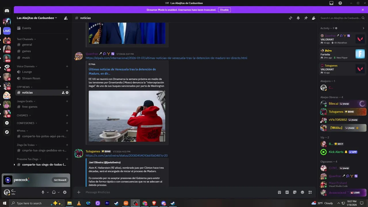Open Help question mark icon
The width and height of the screenshot is (368, 207).
click(x=340, y=3)
